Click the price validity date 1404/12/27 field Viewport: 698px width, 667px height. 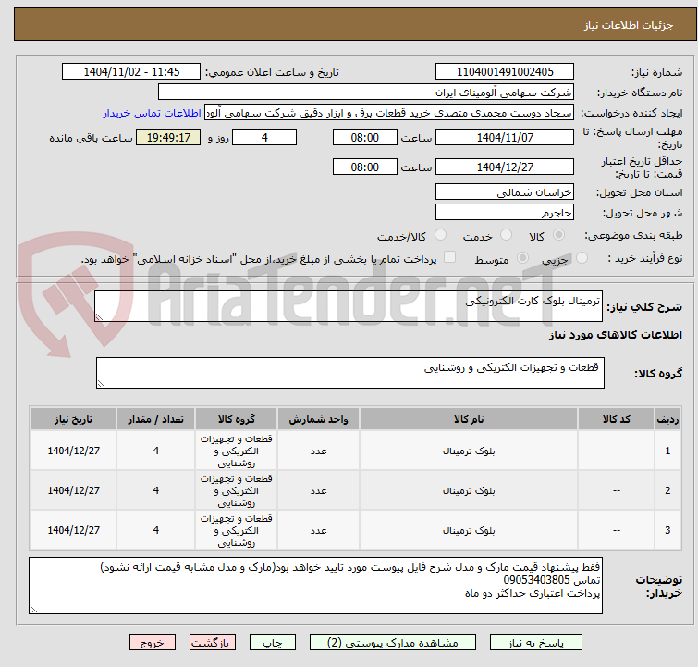point(505,167)
